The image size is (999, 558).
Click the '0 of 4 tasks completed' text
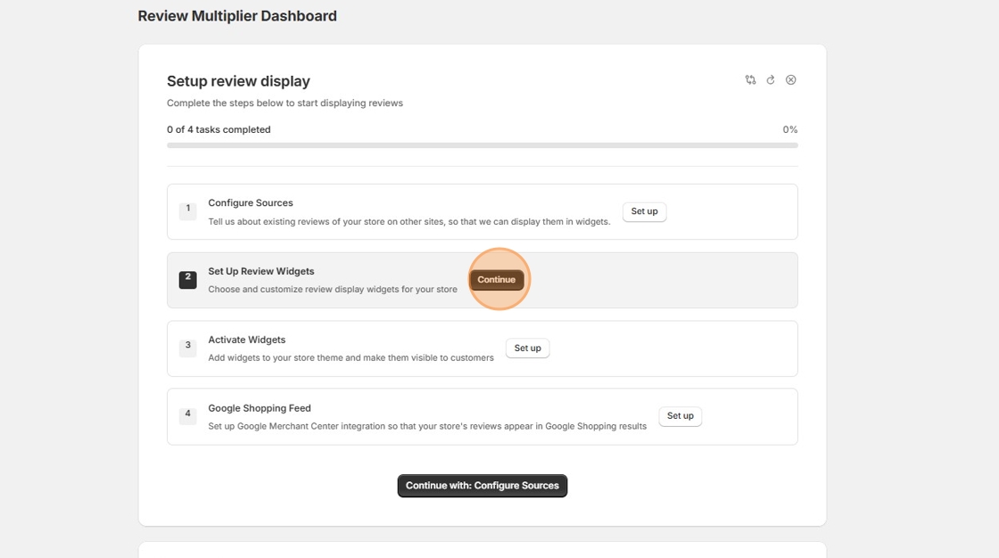pyautogui.click(x=219, y=129)
